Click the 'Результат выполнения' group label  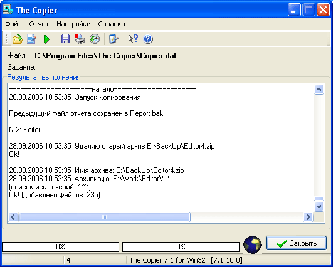click(44, 77)
